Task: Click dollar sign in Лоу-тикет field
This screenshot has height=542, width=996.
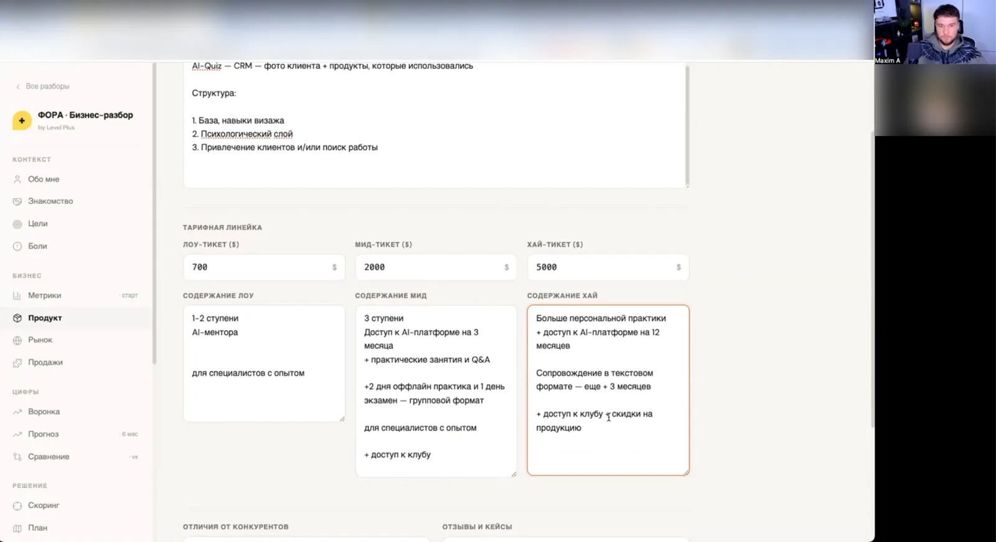Action: tap(334, 267)
